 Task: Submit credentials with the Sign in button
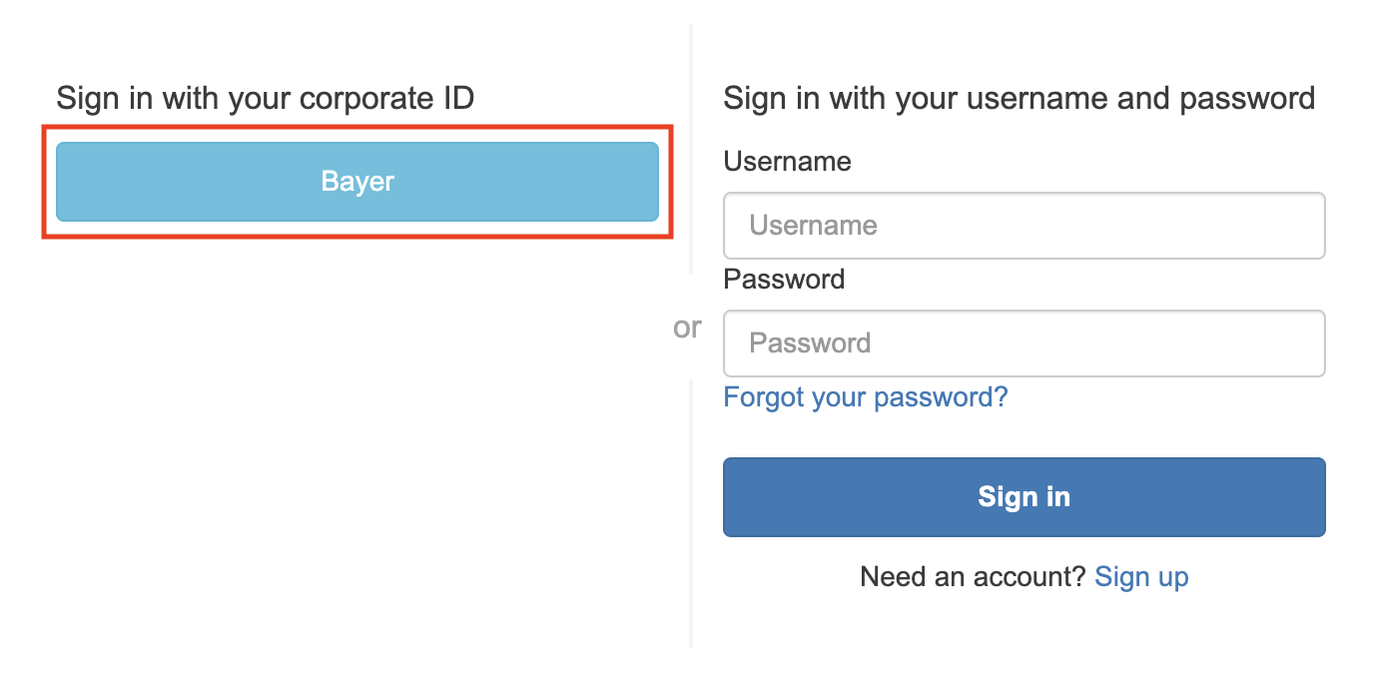[1024, 497]
